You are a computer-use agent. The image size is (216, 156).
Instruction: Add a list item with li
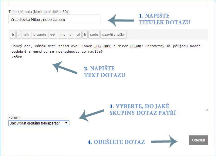pyautogui.click(x=85, y=35)
